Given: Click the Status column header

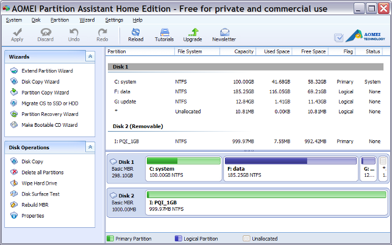Looking at the screenshot, I should [369, 52].
